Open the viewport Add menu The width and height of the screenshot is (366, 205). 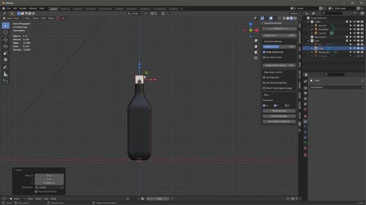point(43,18)
